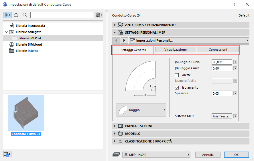Select the Condotto Curvo 24 thumbnail
The width and height of the screenshot is (254, 161).
point(26,113)
